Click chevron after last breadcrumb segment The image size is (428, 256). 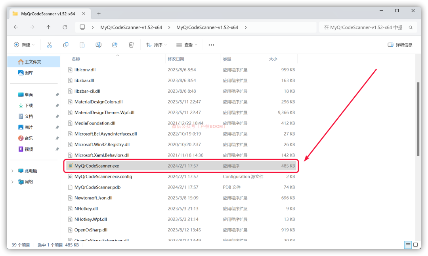[246, 28]
